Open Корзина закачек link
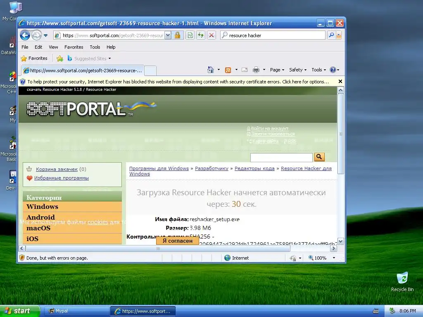This screenshot has height=317, width=423. pyautogui.click(x=57, y=169)
